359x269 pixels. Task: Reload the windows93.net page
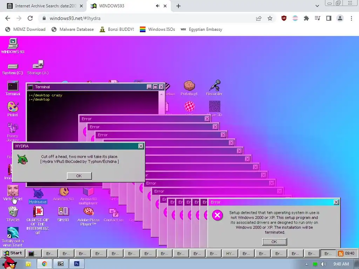[x=30, y=18]
